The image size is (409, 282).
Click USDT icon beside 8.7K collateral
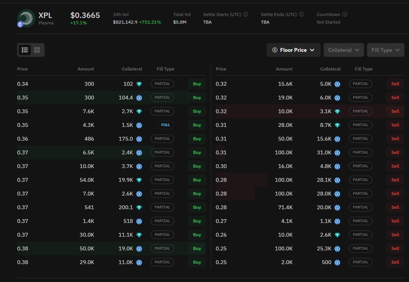pos(337,125)
